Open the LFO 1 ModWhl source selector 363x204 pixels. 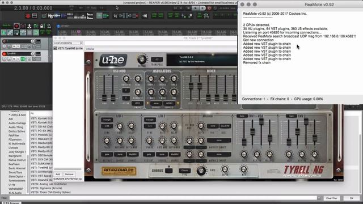[133, 154]
